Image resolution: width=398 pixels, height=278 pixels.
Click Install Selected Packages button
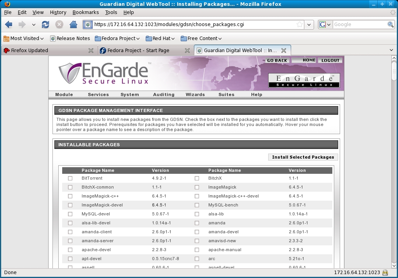pos(303,157)
